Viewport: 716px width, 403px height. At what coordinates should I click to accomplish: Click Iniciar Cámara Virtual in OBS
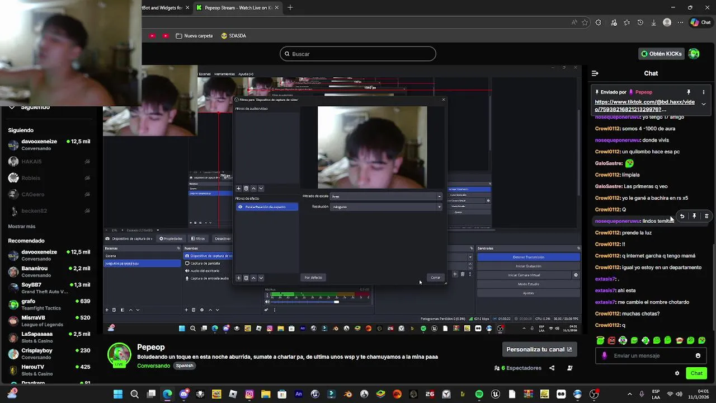coord(524,275)
